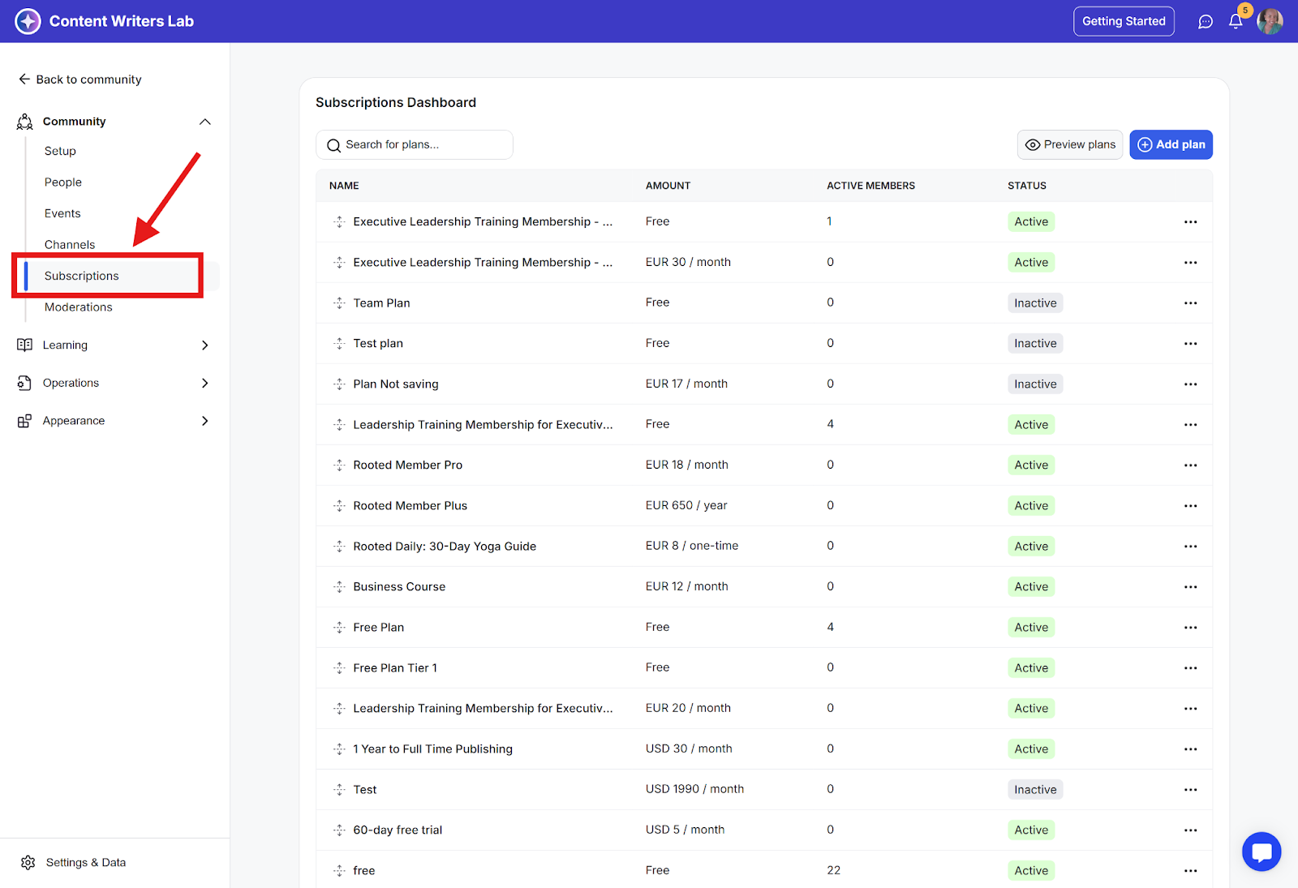Click Preview plans eye button
This screenshot has width=1298, height=888.
click(x=1070, y=145)
